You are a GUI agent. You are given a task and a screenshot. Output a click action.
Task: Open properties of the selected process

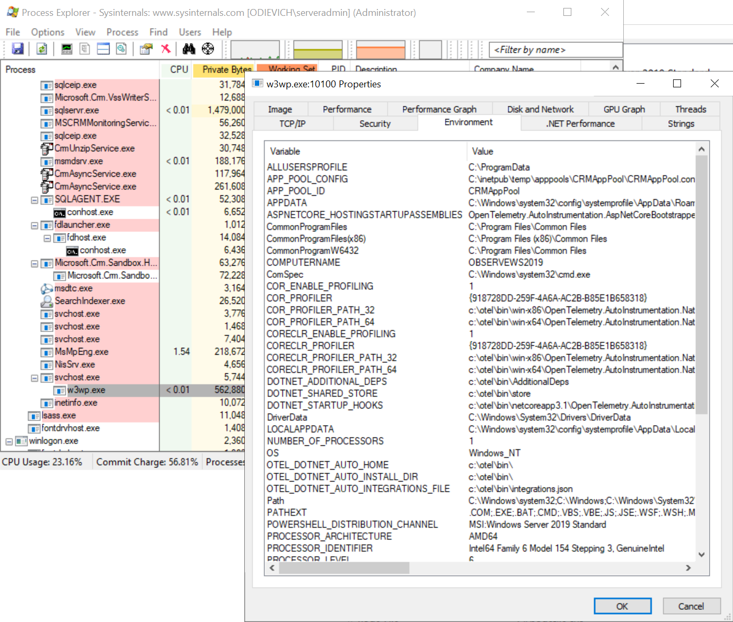(145, 49)
